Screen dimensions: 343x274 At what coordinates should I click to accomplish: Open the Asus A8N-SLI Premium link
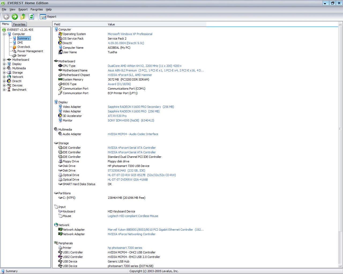(x=156, y=70)
